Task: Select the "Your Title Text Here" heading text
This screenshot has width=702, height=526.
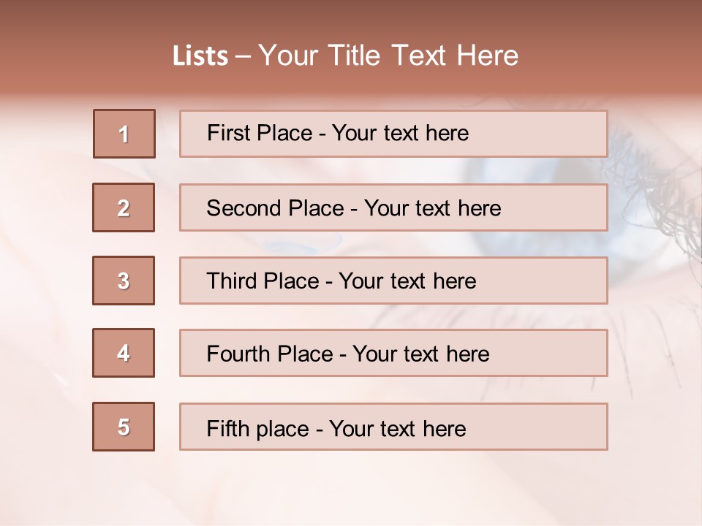Action: (x=388, y=56)
